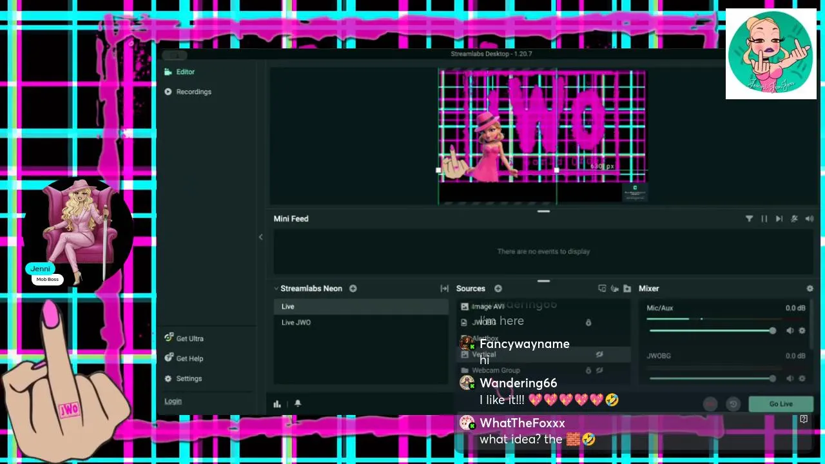Select the Image AVI source
The height and width of the screenshot is (464, 825).
coord(543,307)
